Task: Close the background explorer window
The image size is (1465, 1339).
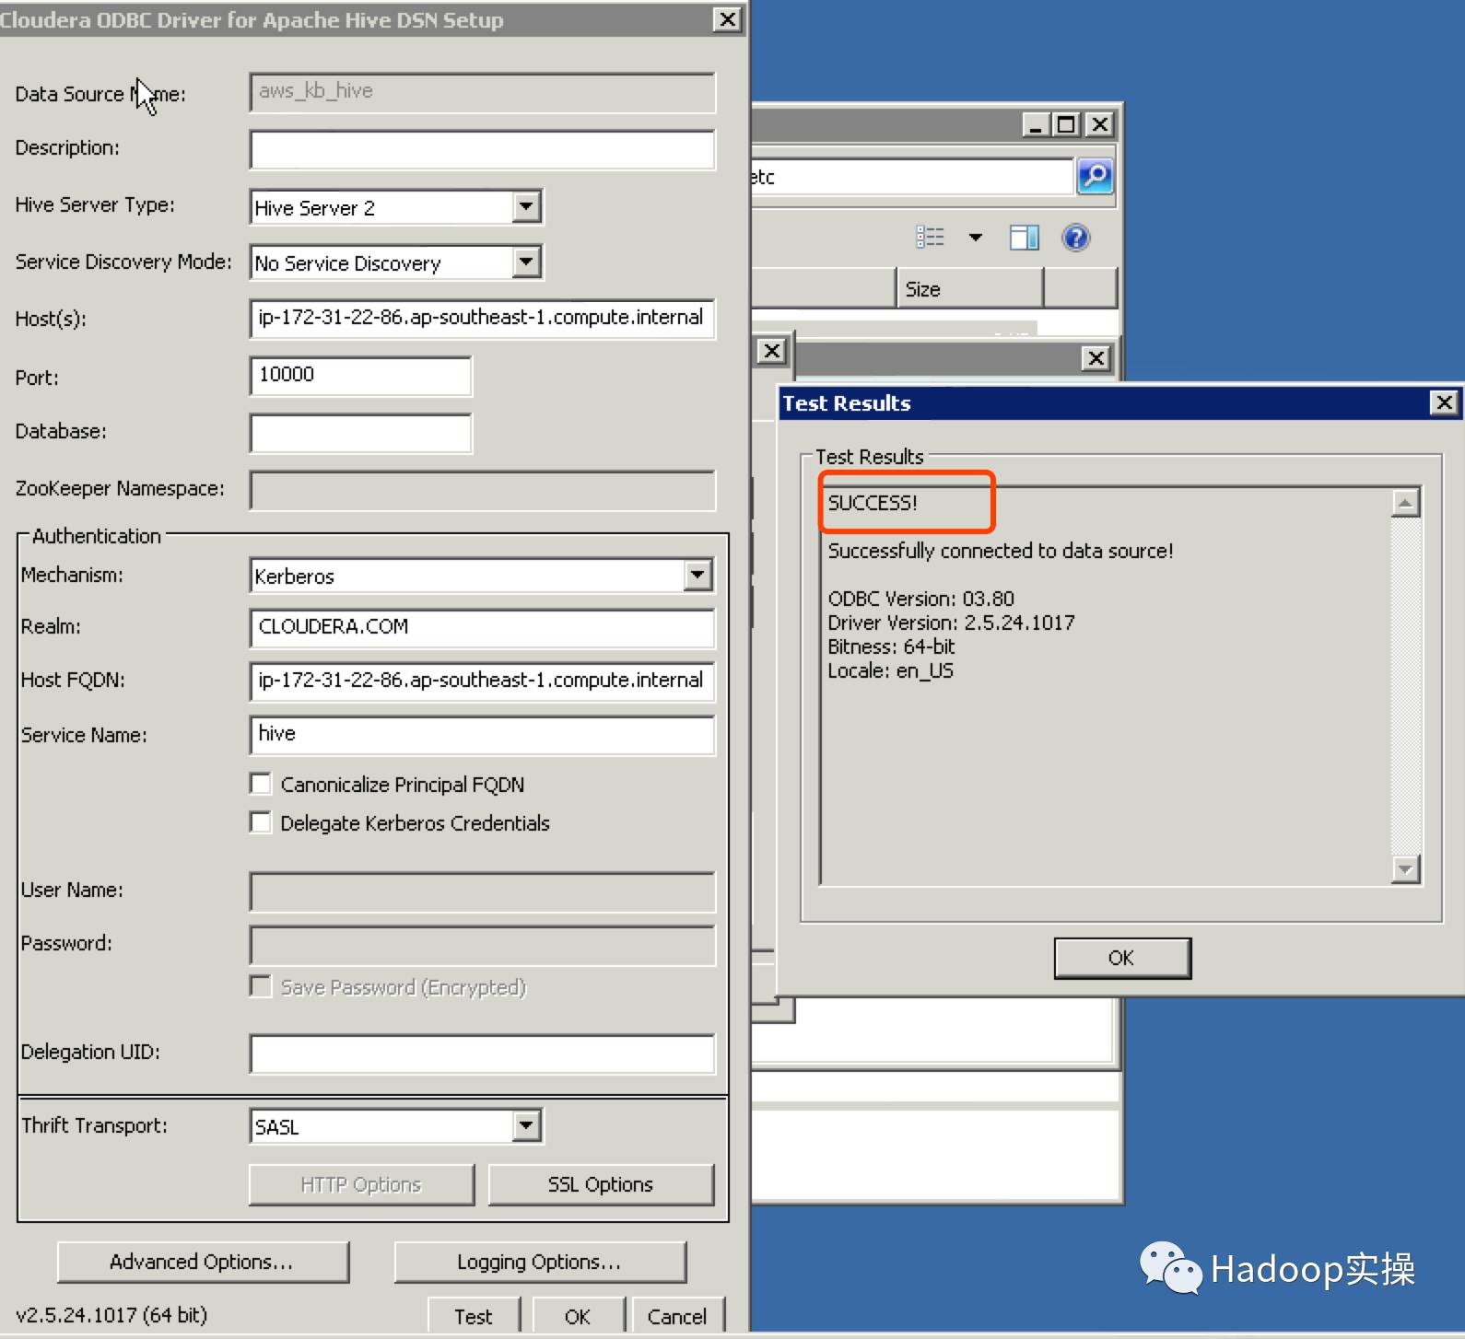Action: (1099, 124)
